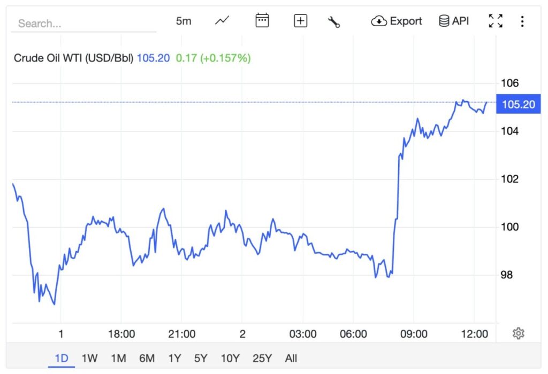Expand the chart to fullscreen
Image resolution: width=548 pixels, height=374 pixels.
pos(496,20)
